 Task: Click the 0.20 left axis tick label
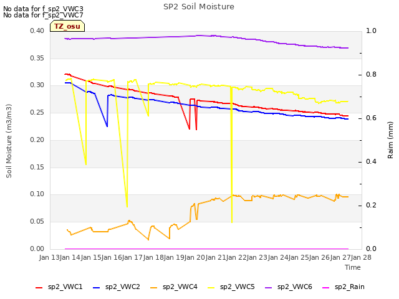tap(37, 140)
